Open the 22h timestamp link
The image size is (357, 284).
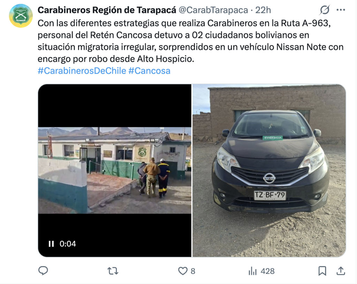(263, 10)
